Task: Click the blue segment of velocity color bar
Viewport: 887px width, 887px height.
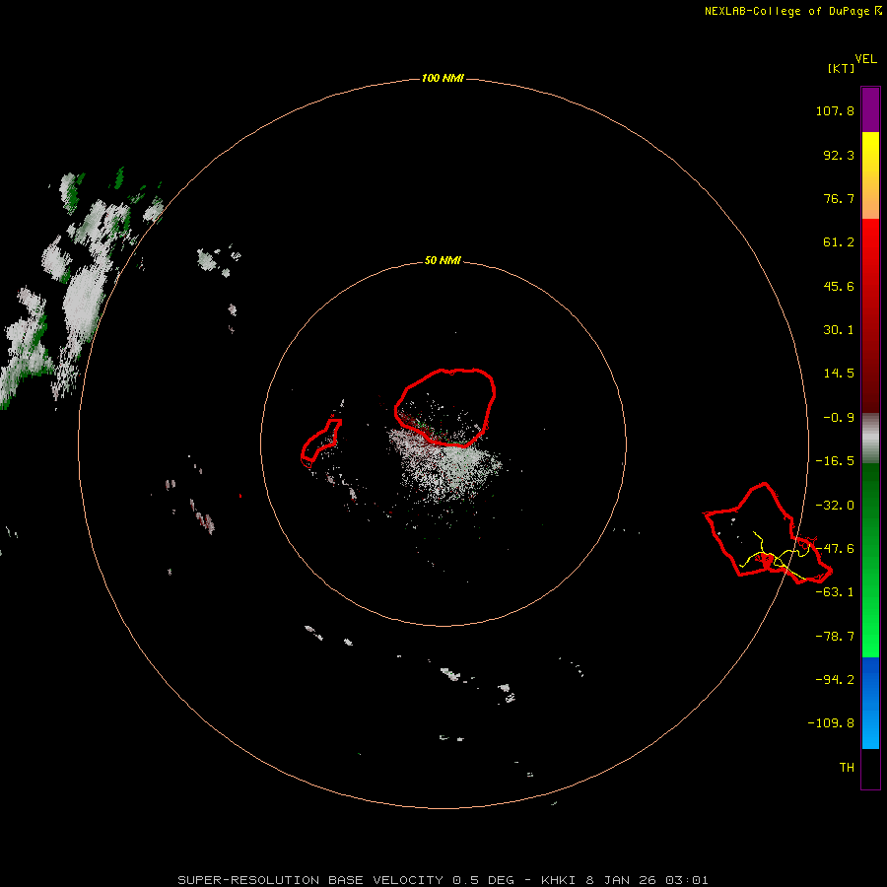Action: 870,703
